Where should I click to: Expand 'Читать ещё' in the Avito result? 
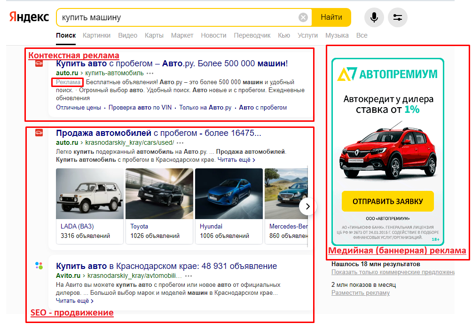click(x=75, y=301)
